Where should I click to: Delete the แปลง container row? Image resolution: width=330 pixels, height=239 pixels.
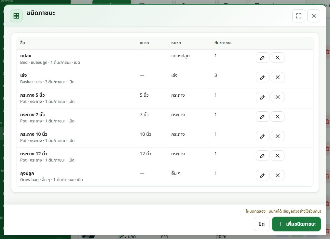tap(277, 58)
